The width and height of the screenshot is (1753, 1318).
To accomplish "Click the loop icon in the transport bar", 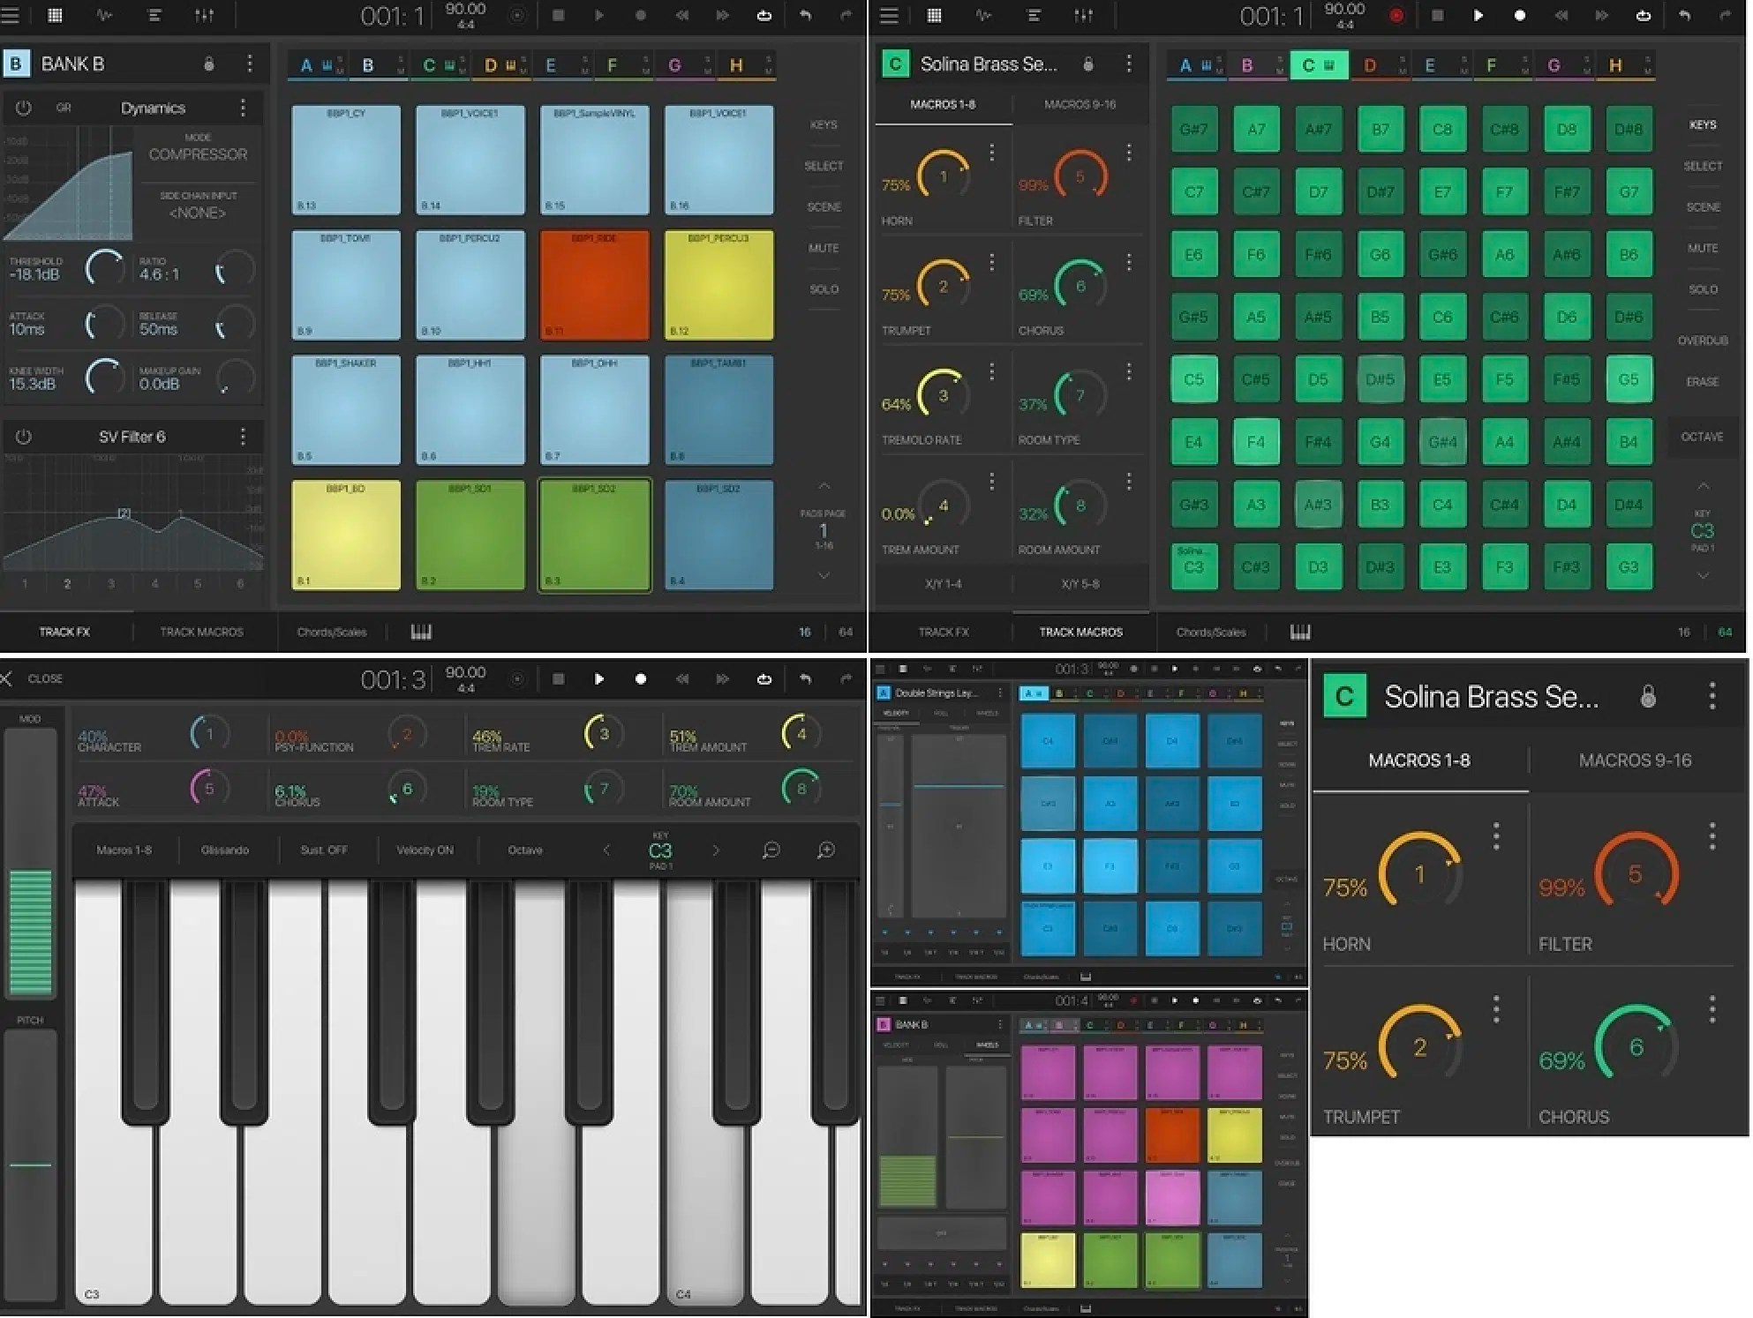I will [764, 15].
